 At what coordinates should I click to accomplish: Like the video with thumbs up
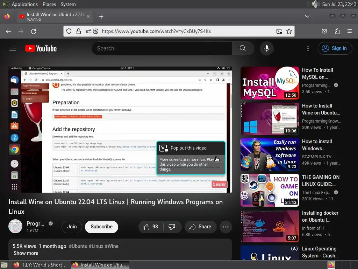coord(151,227)
